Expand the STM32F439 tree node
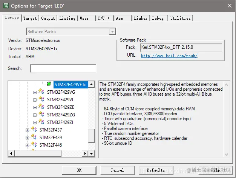Screen dimensions: 236x178 27,138
